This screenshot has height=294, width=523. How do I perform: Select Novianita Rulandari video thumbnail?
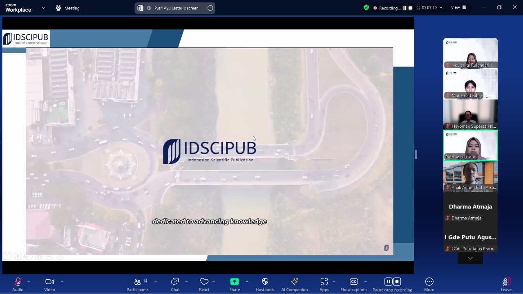pos(470,53)
